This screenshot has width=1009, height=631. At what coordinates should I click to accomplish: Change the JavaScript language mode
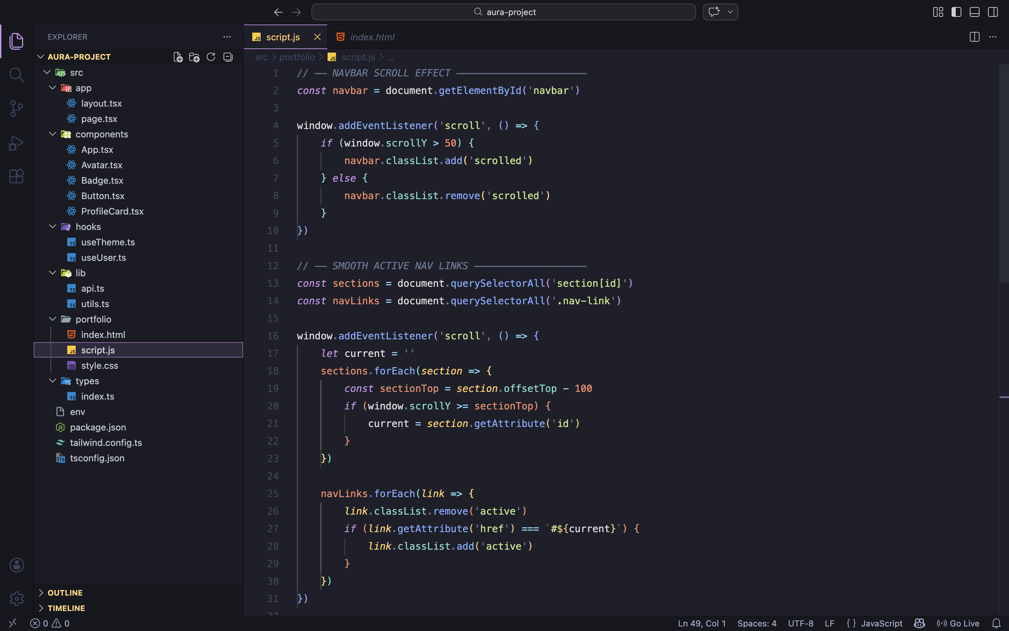881,623
